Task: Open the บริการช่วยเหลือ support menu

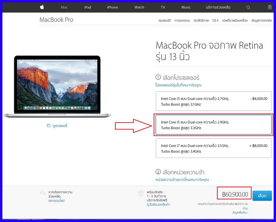Action: tap(218, 7)
